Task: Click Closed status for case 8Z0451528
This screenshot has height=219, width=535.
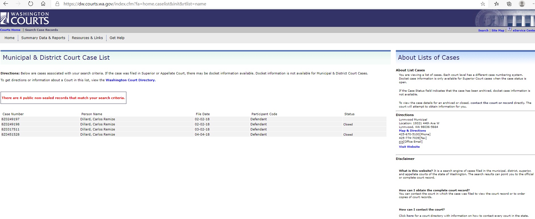Action: 348,135
